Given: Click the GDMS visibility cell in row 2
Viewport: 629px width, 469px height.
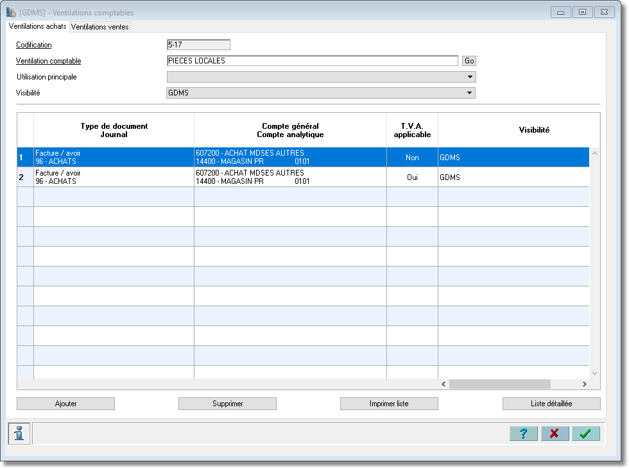Looking at the screenshot, I should pyautogui.click(x=514, y=177).
